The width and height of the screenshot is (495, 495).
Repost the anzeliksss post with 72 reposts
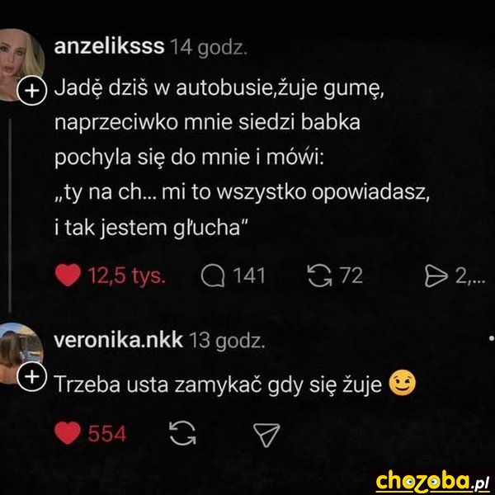tap(320, 276)
